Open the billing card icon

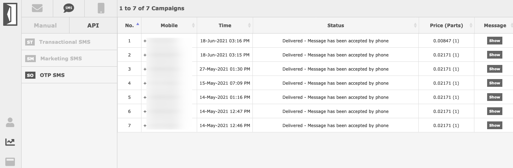(10, 162)
